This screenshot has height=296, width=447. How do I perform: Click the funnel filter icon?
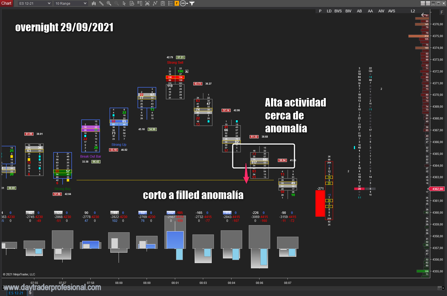[x=192, y=3]
